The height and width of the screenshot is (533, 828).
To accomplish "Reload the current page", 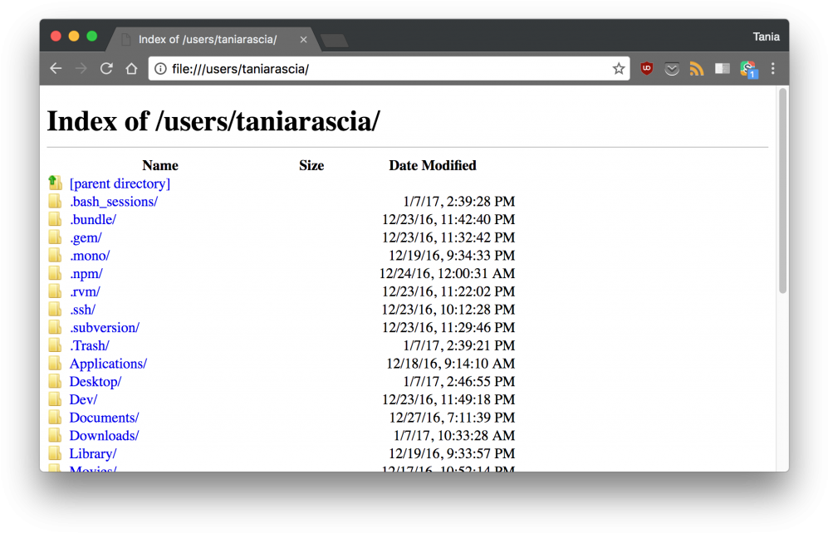I will pyautogui.click(x=106, y=68).
